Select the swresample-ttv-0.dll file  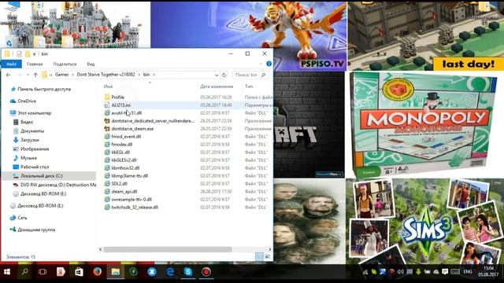coord(132,199)
